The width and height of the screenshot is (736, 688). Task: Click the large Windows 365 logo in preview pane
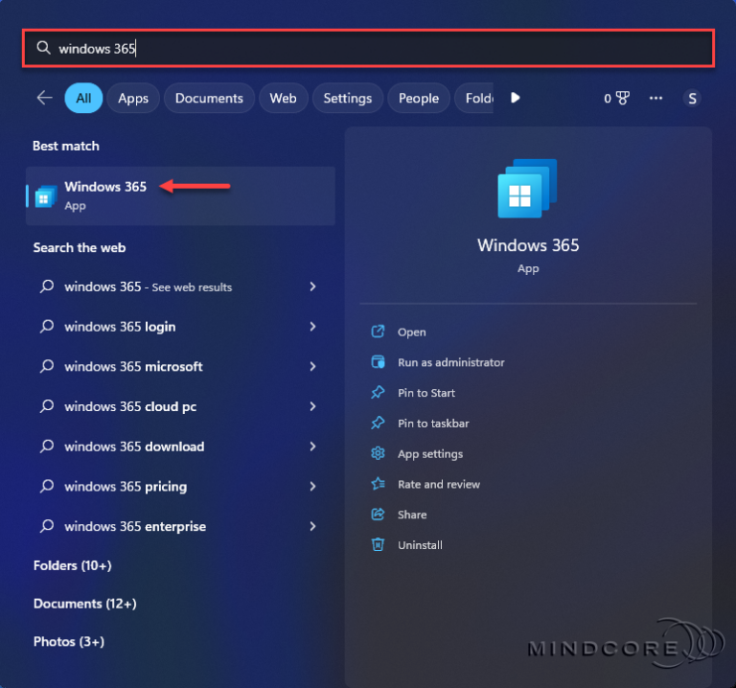(528, 188)
